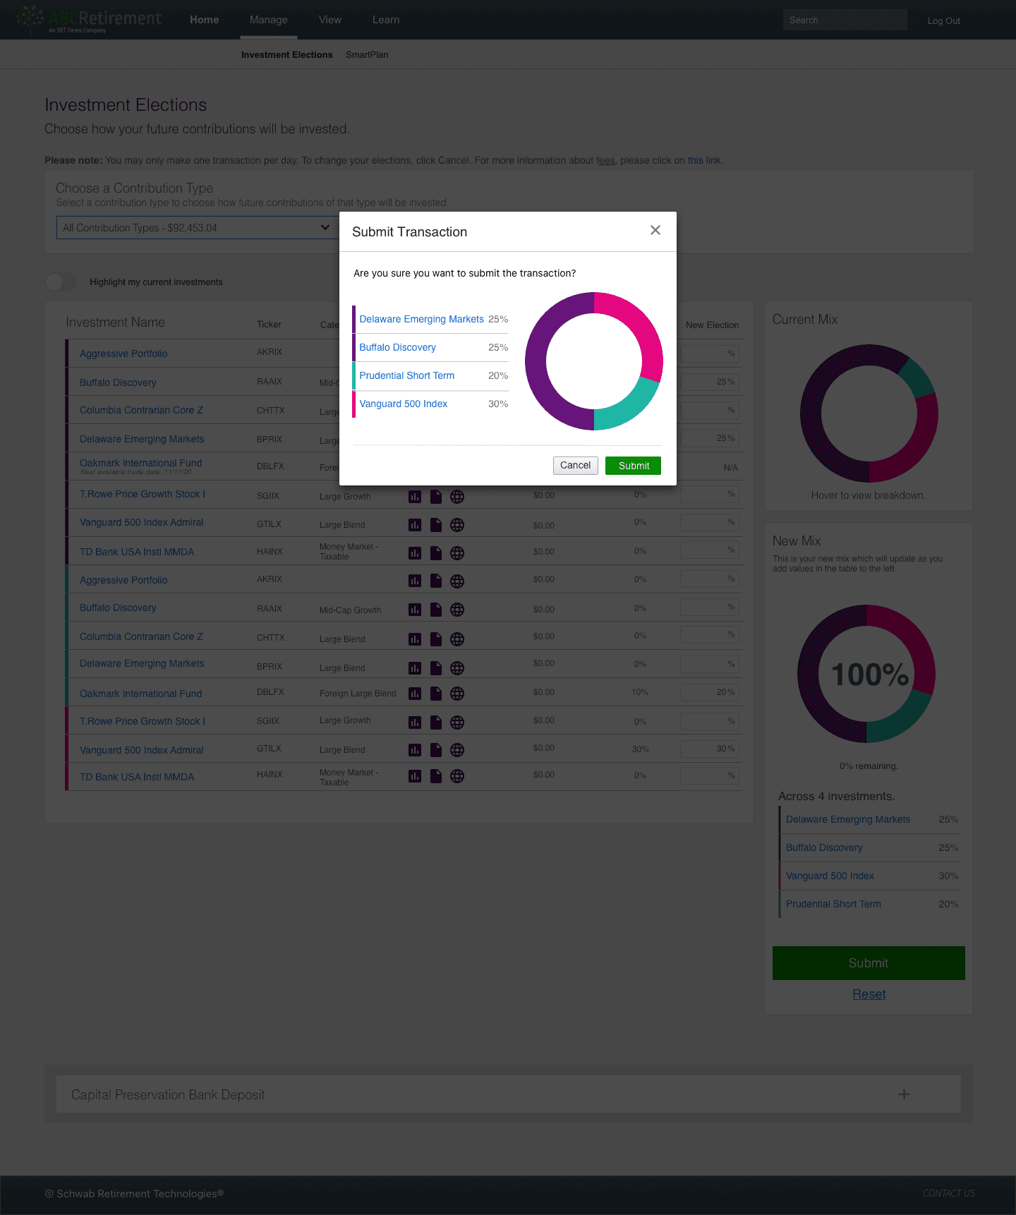
Task: Open bar chart icon in last TD Bank row
Action: [415, 776]
